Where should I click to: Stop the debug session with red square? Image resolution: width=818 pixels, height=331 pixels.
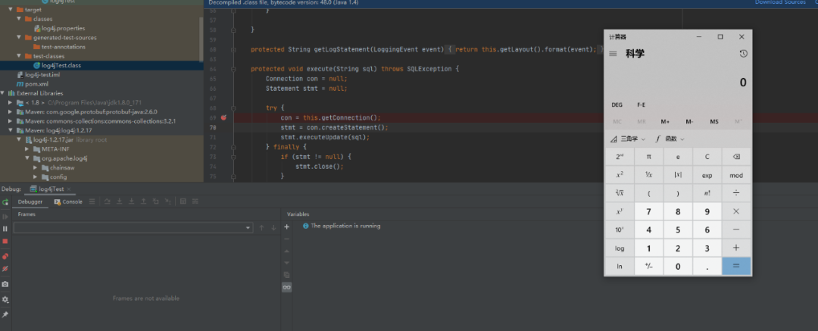[5, 241]
